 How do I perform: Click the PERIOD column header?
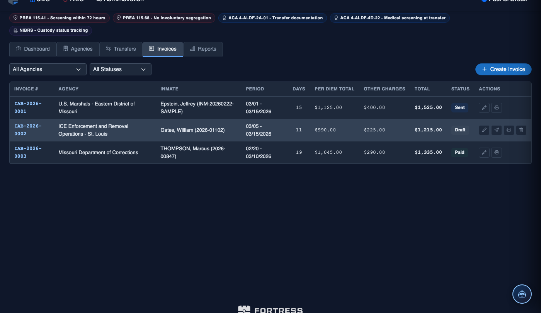click(255, 89)
